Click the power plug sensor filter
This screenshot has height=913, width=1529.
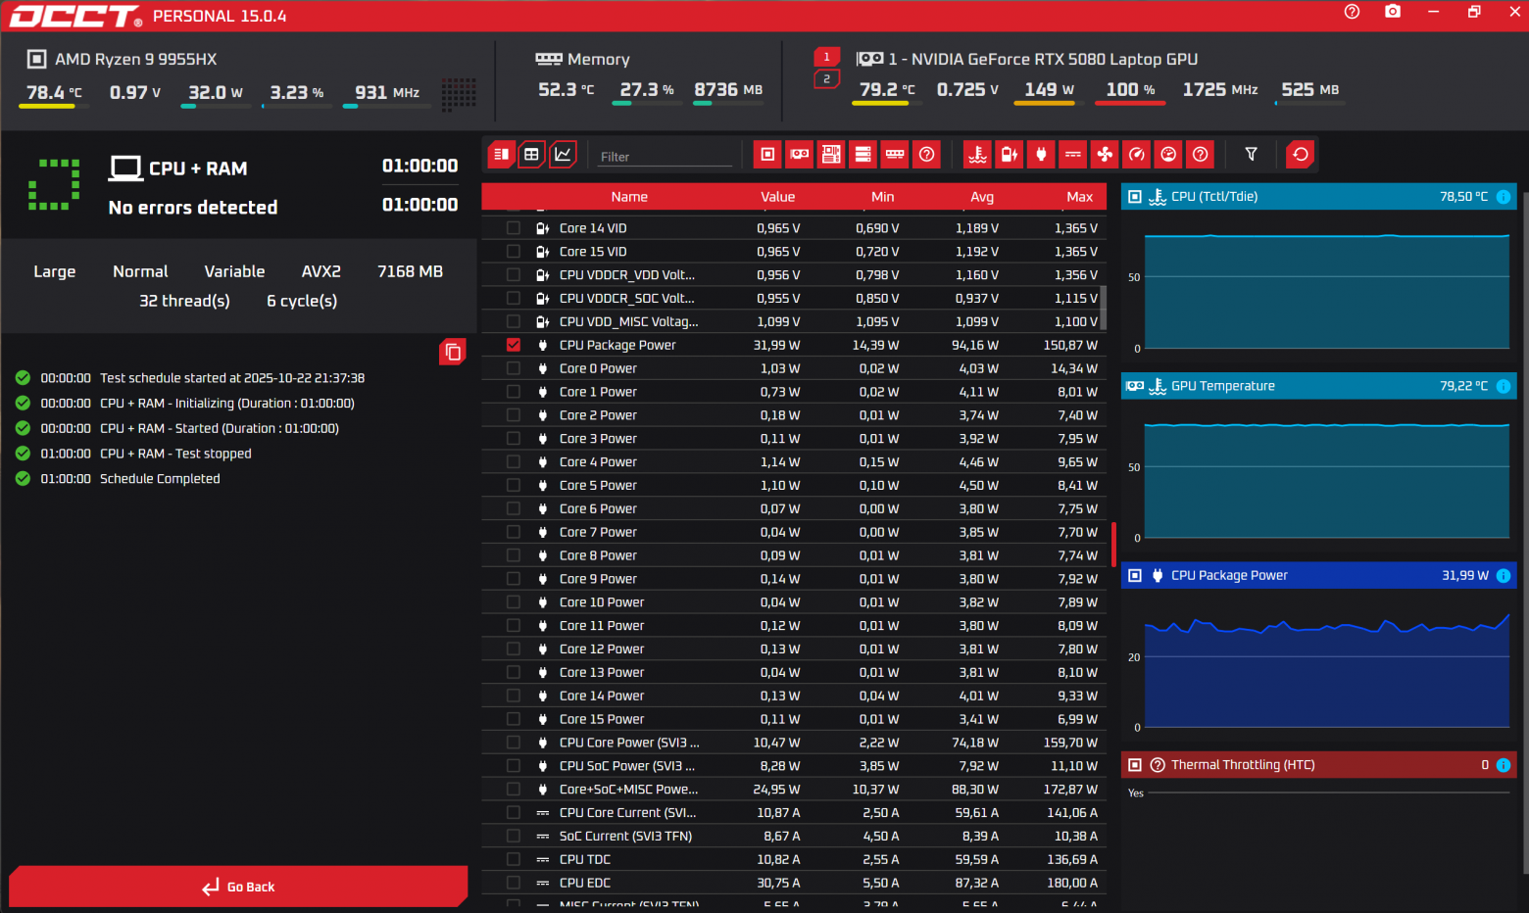pos(1041,154)
